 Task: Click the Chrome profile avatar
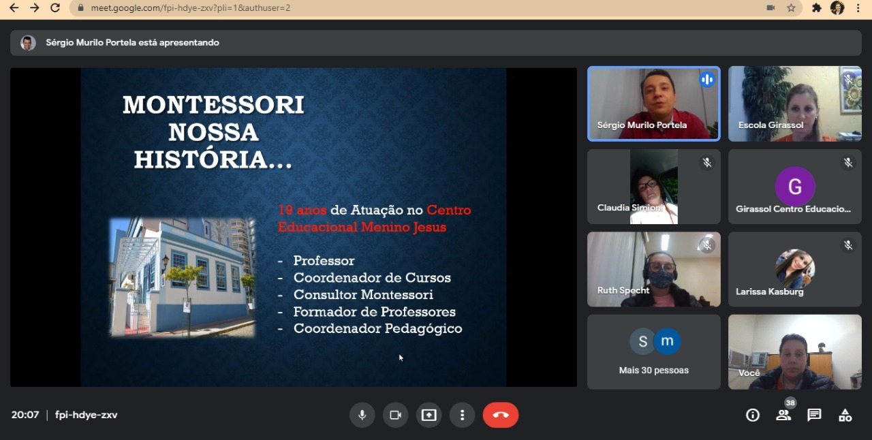[x=837, y=8]
